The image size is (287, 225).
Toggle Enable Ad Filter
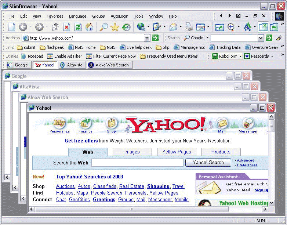(64, 56)
